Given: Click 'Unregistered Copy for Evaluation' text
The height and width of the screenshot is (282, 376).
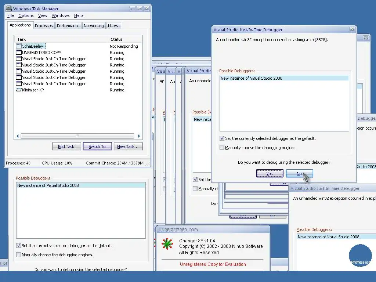Looking at the screenshot, I should (x=213, y=264).
